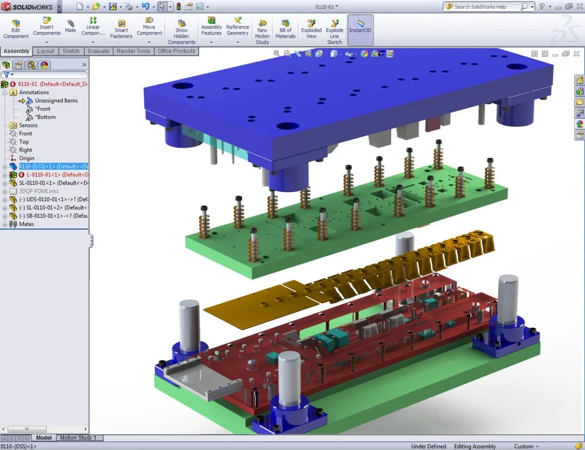Image resolution: width=585 pixels, height=450 pixels.
Task: Switch to the Render Tools tab
Action: 133,51
